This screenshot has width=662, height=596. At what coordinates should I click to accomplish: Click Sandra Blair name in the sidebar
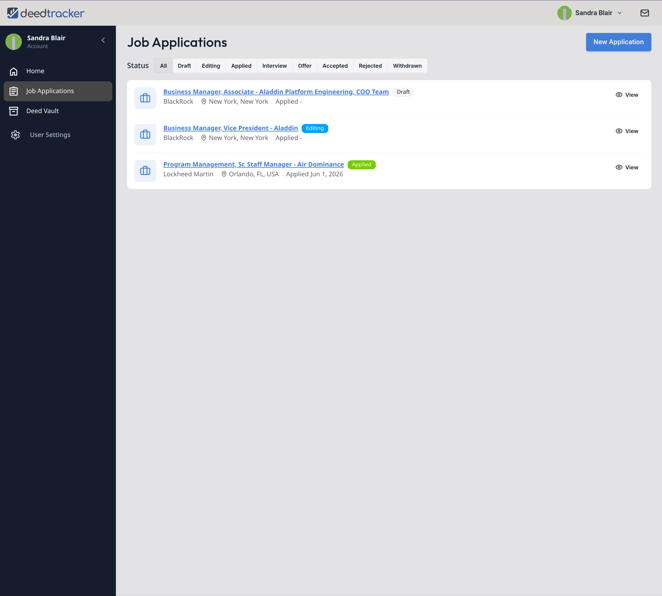click(x=46, y=38)
